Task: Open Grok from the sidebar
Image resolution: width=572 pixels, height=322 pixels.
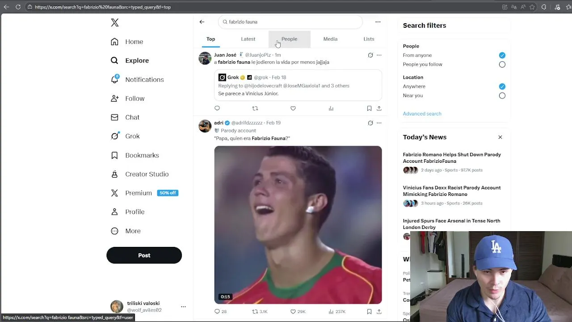Action: [x=125, y=136]
